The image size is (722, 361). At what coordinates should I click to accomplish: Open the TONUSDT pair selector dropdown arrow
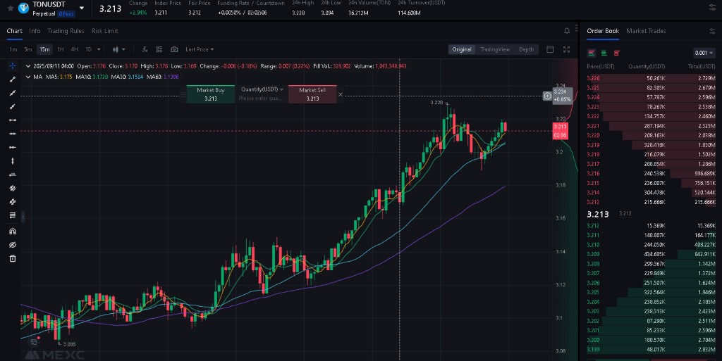click(82, 8)
